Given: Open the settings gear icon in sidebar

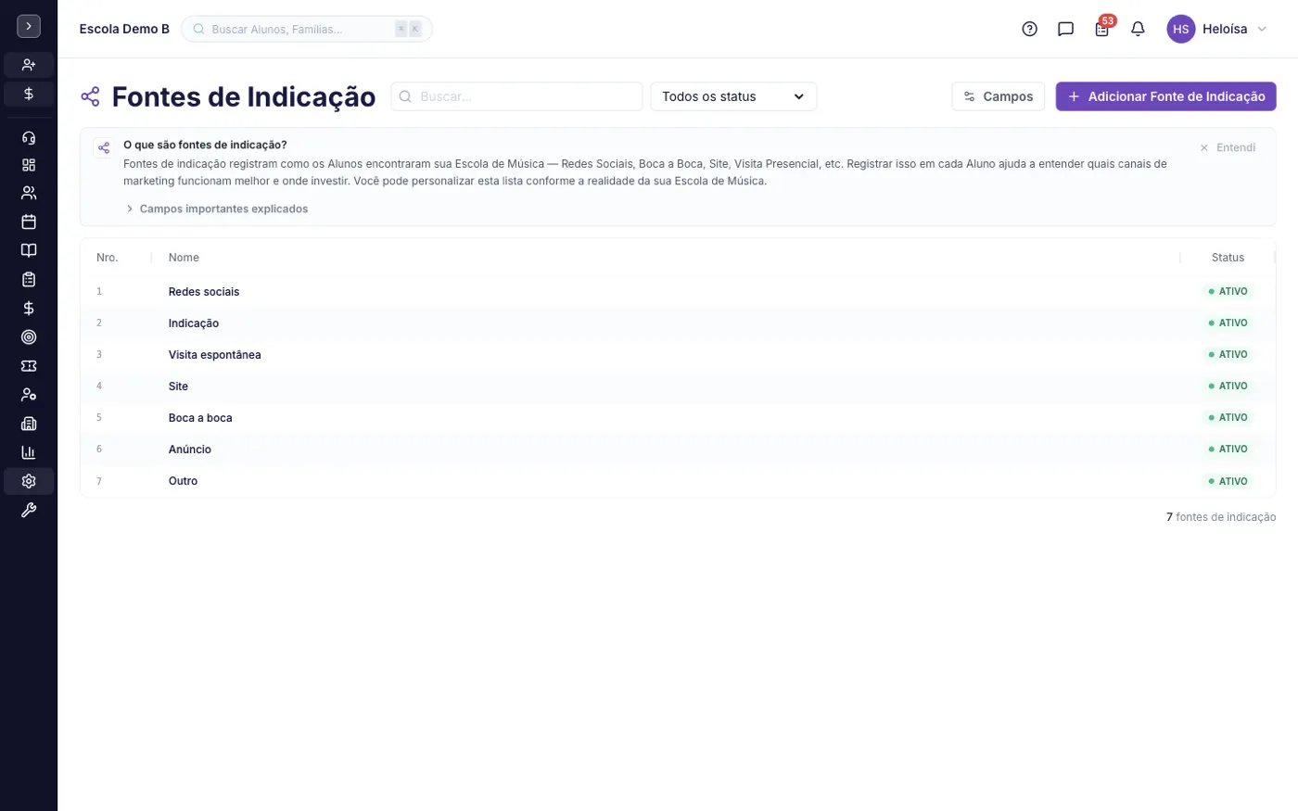Looking at the screenshot, I should pyautogui.click(x=29, y=481).
